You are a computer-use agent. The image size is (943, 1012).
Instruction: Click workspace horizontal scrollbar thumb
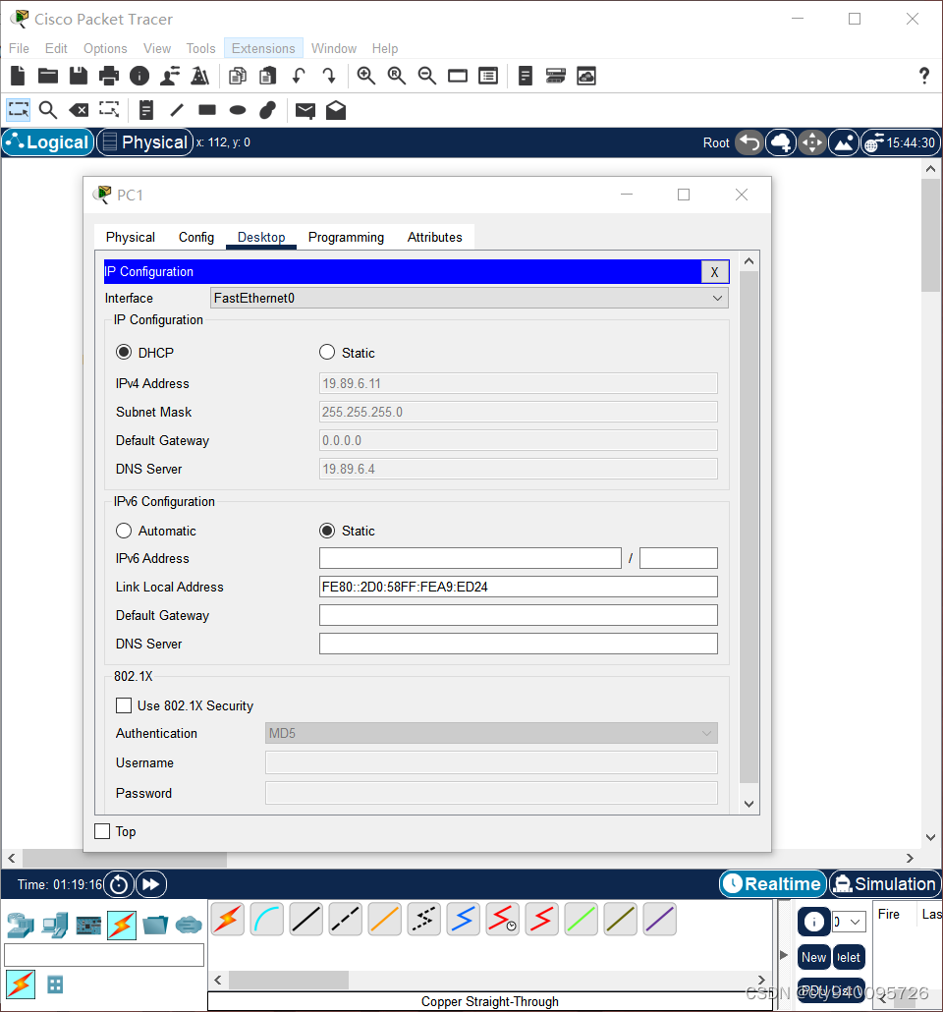(125, 859)
